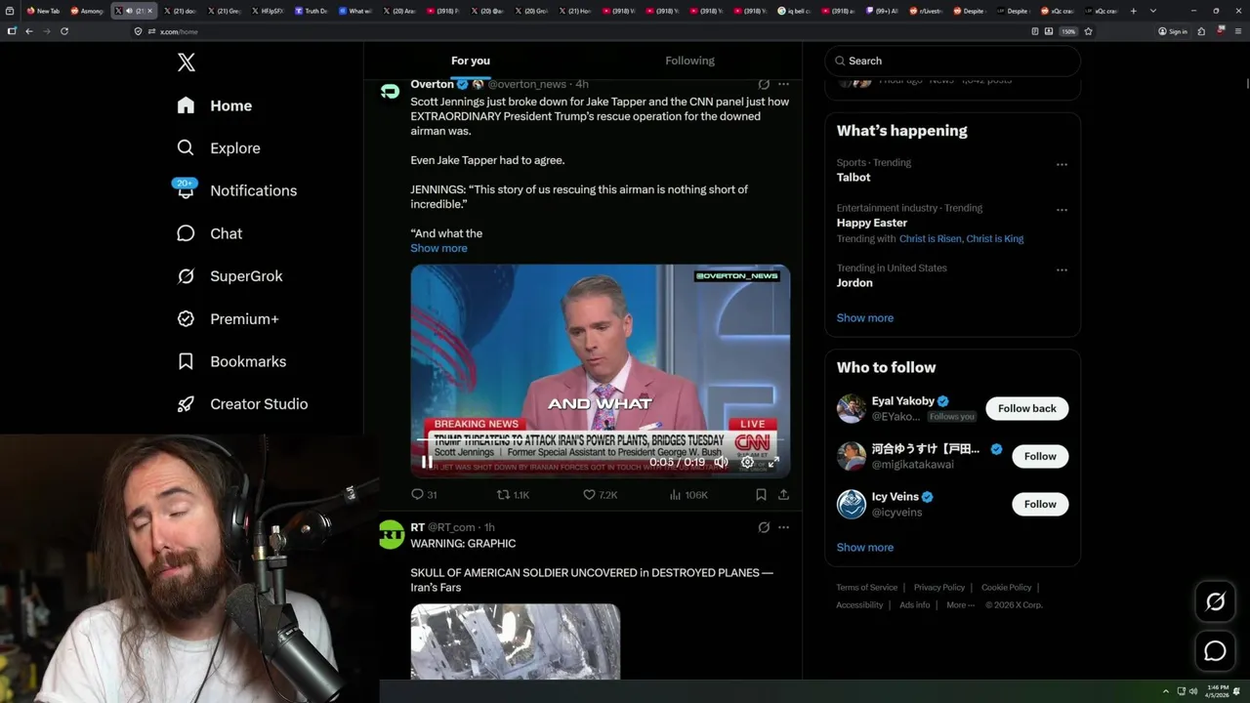Open Eyal Yakoby profile avatar
The width and height of the screenshot is (1250, 703).
[852, 409]
